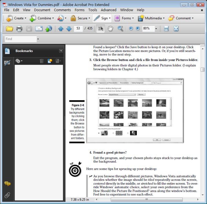207x204 pixels.
Task: Open the Combine dropdown arrow
Action: coord(53,18)
